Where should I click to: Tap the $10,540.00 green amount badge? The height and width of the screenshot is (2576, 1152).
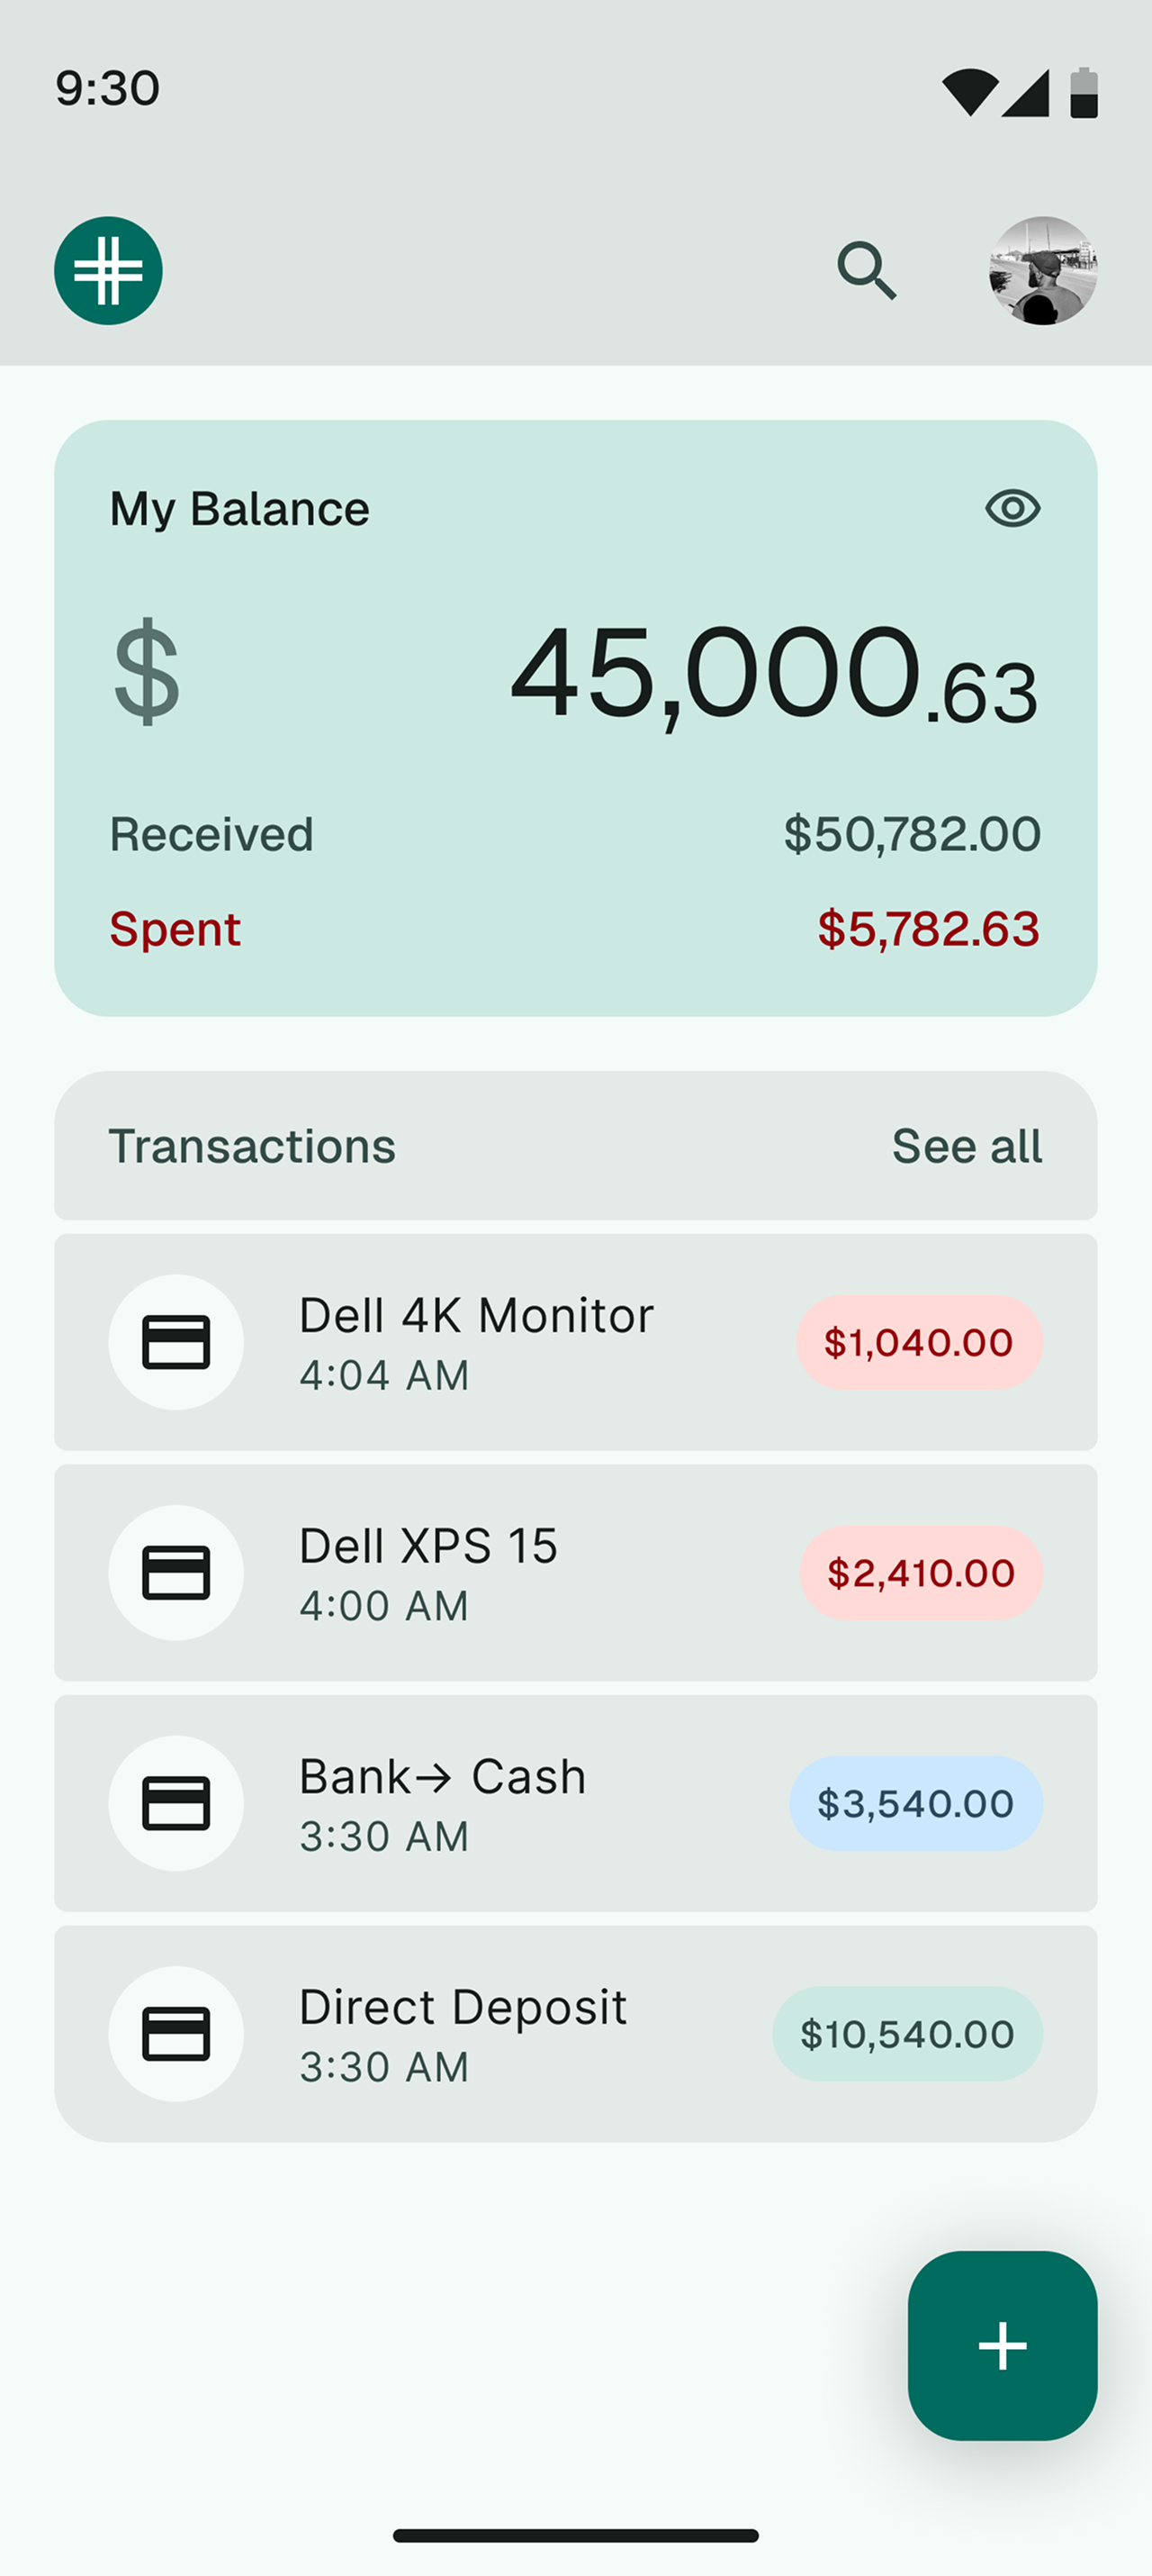pyautogui.click(x=907, y=2034)
